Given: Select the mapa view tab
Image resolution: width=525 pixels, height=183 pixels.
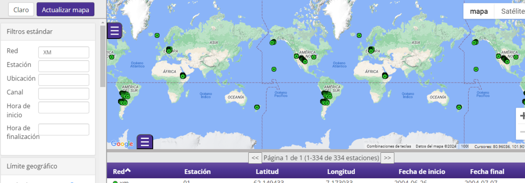Looking at the screenshot, I should 479,11.
